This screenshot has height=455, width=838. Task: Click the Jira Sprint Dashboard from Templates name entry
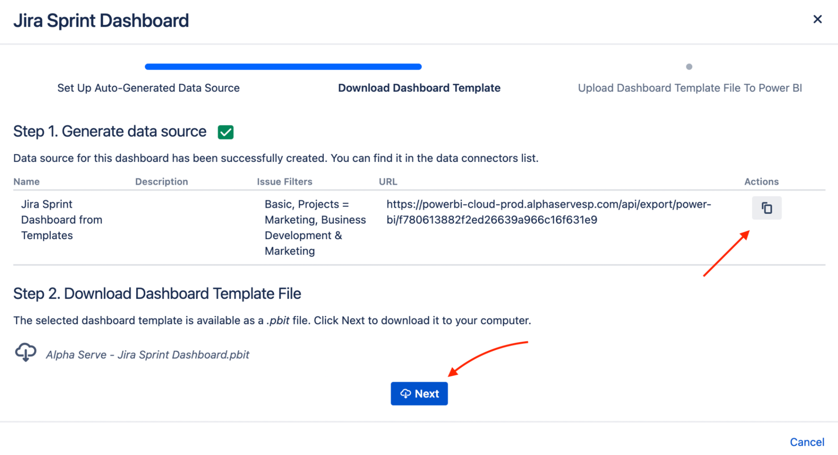[61, 219]
